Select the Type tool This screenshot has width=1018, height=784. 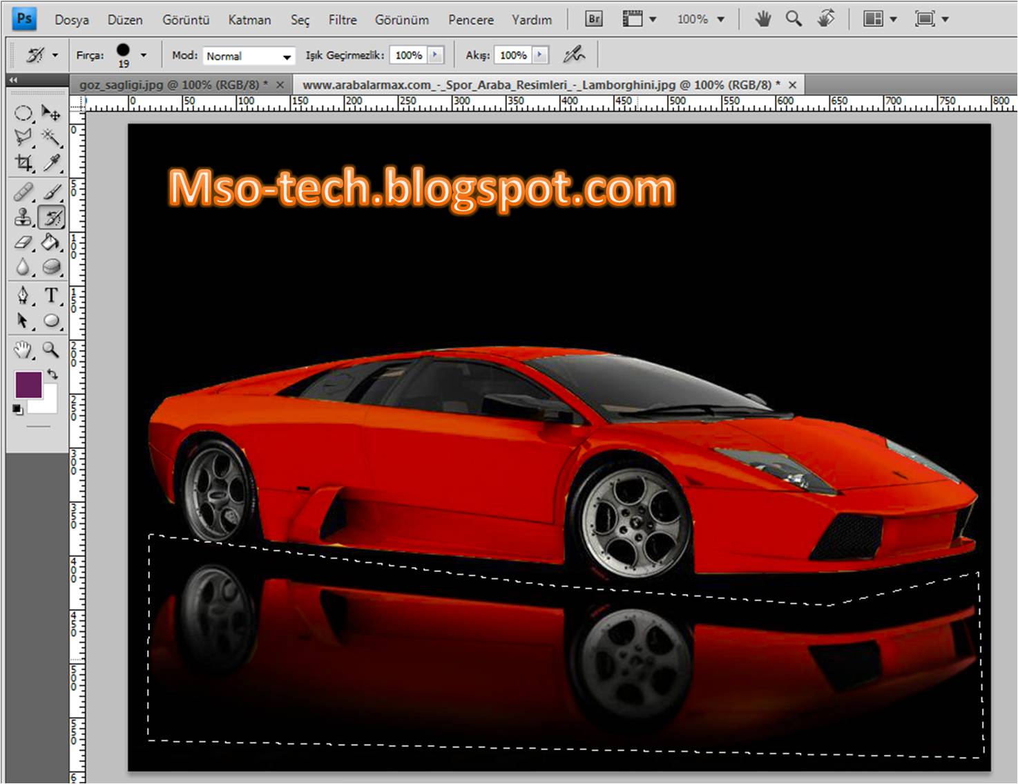tap(51, 296)
